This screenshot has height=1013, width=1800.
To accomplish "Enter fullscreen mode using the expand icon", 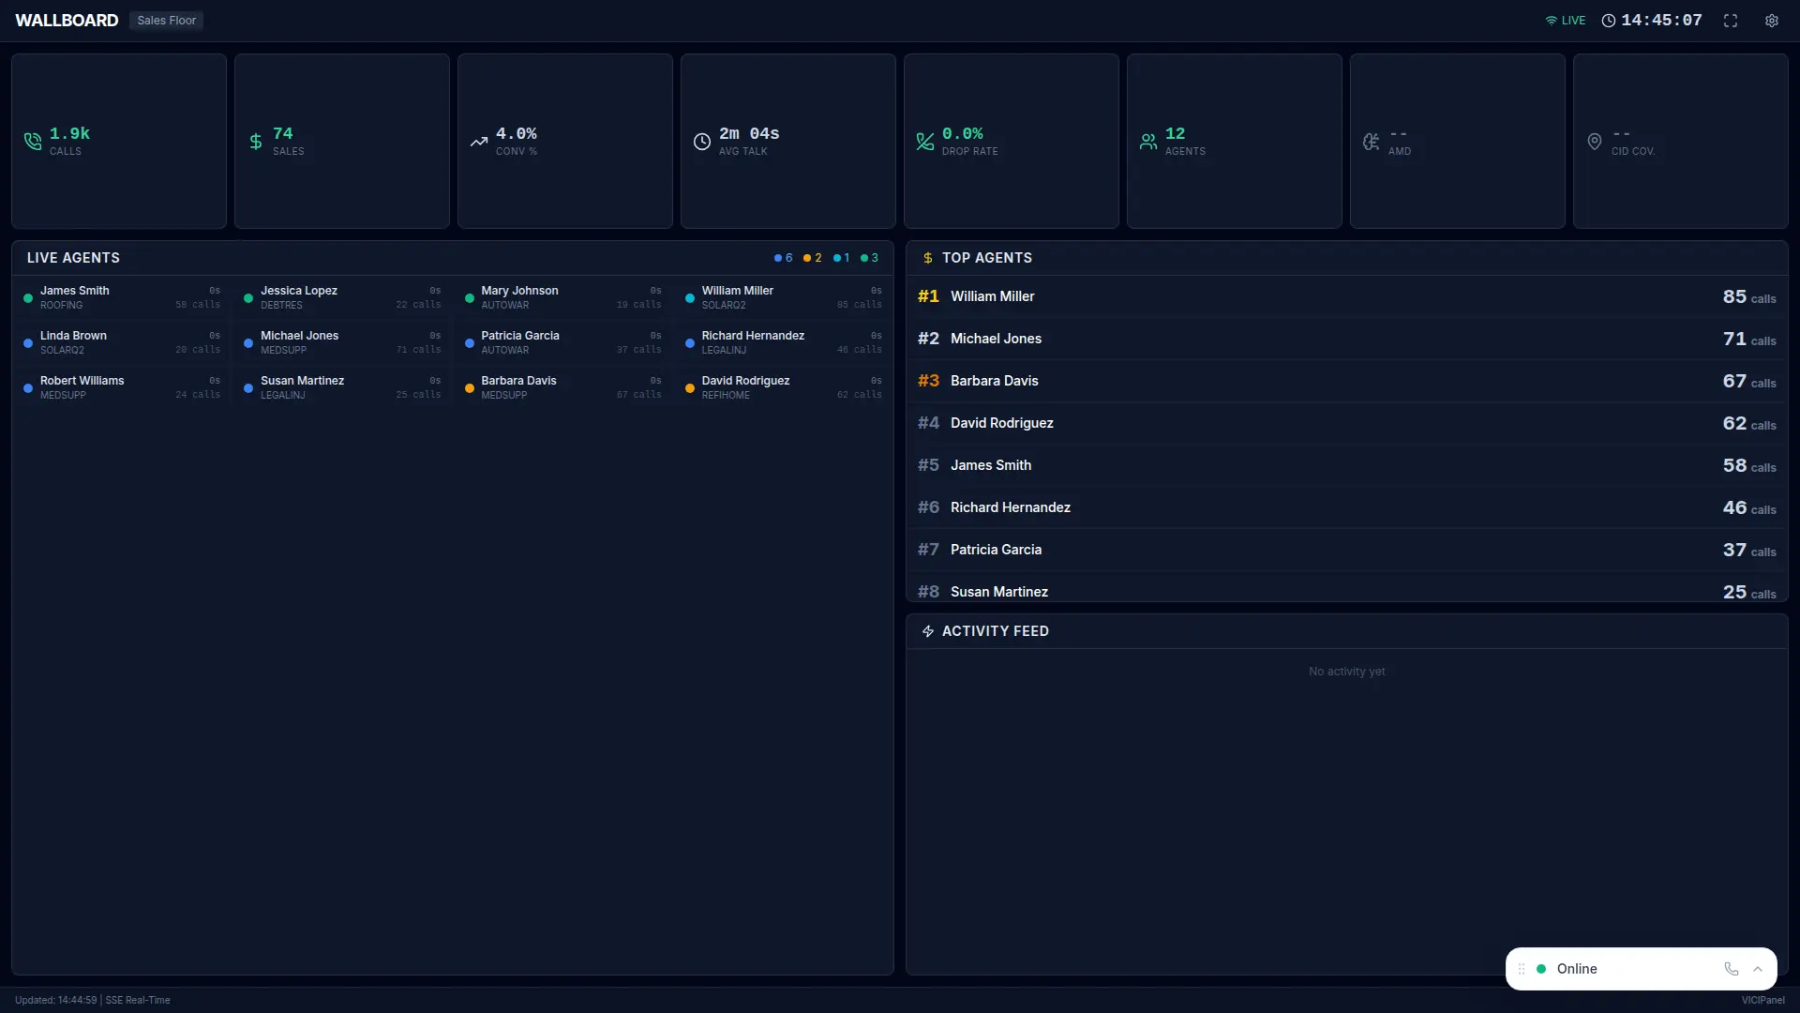I will [1730, 21].
